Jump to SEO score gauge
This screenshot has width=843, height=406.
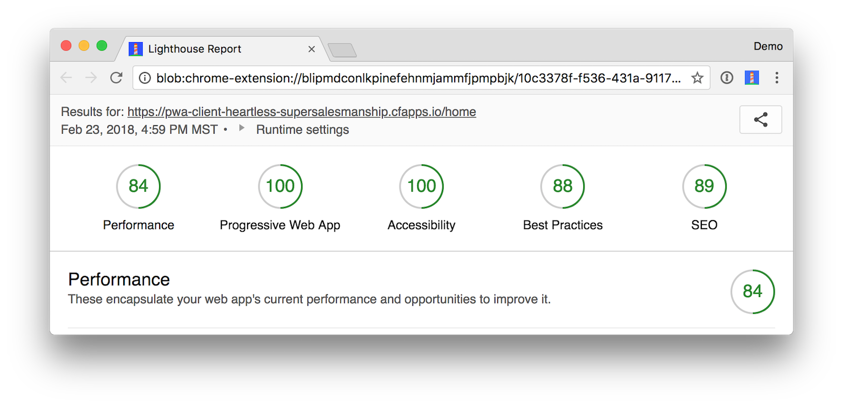point(704,186)
